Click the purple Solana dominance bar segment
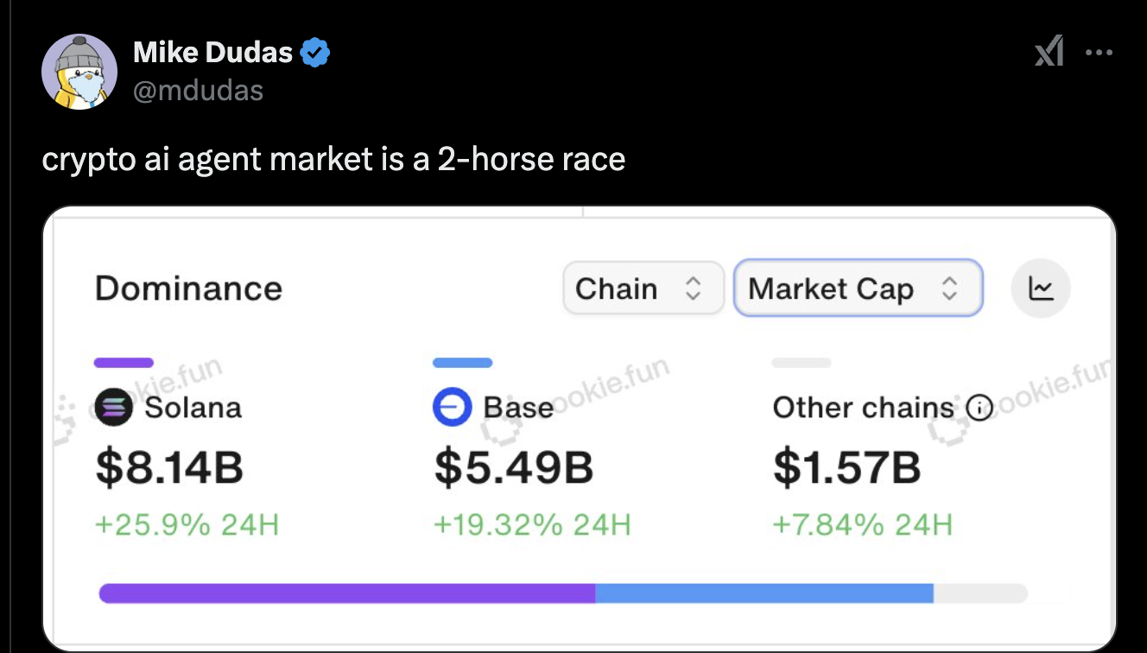Screen dimensions: 1147x653 point(347,593)
